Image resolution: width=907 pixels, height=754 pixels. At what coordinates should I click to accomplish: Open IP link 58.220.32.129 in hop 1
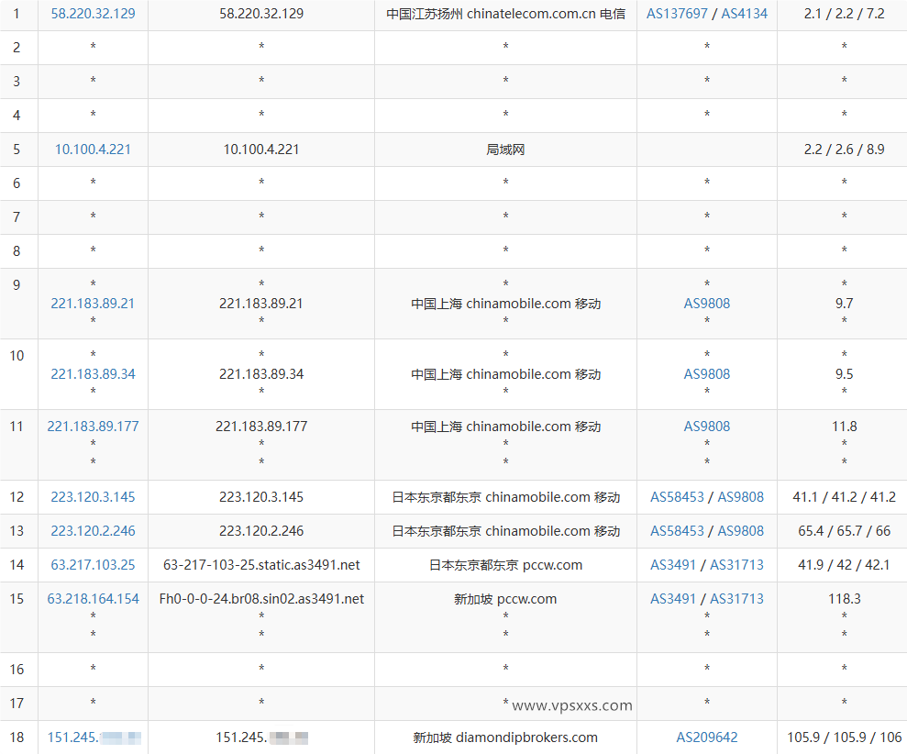[94, 14]
